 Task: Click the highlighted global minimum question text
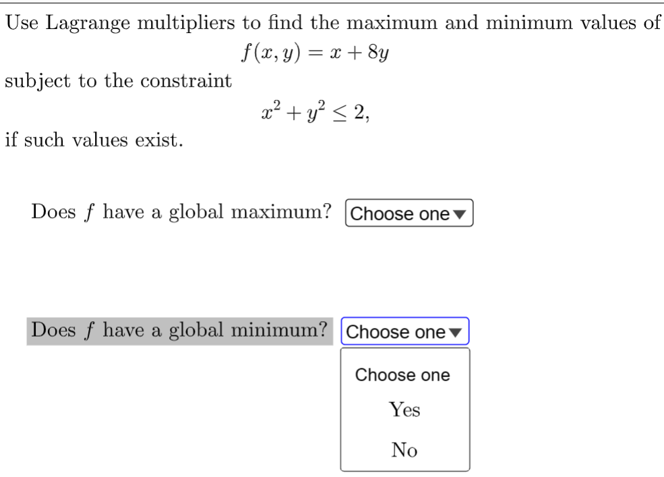click(x=177, y=330)
